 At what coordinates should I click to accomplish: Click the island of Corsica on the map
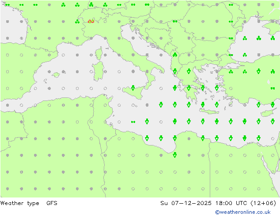click(99, 53)
